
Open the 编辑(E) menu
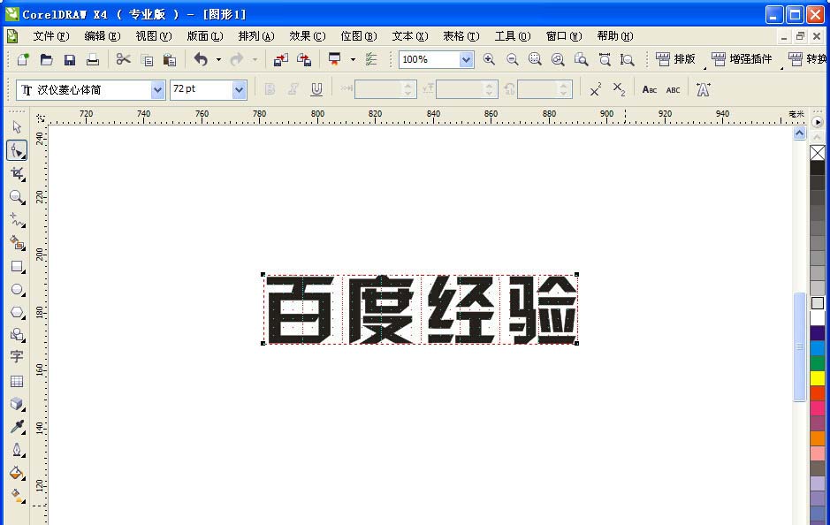[x=103, y=36]
